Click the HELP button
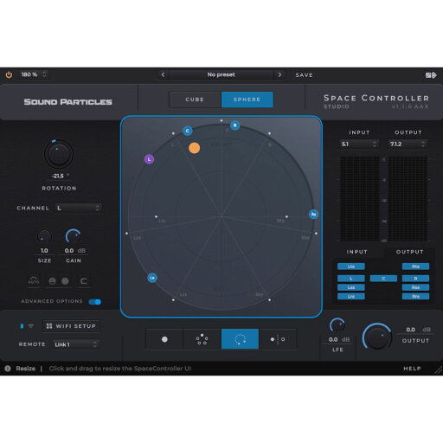The image size is (443, 443). pyautogui.click(x=412, y=369)
